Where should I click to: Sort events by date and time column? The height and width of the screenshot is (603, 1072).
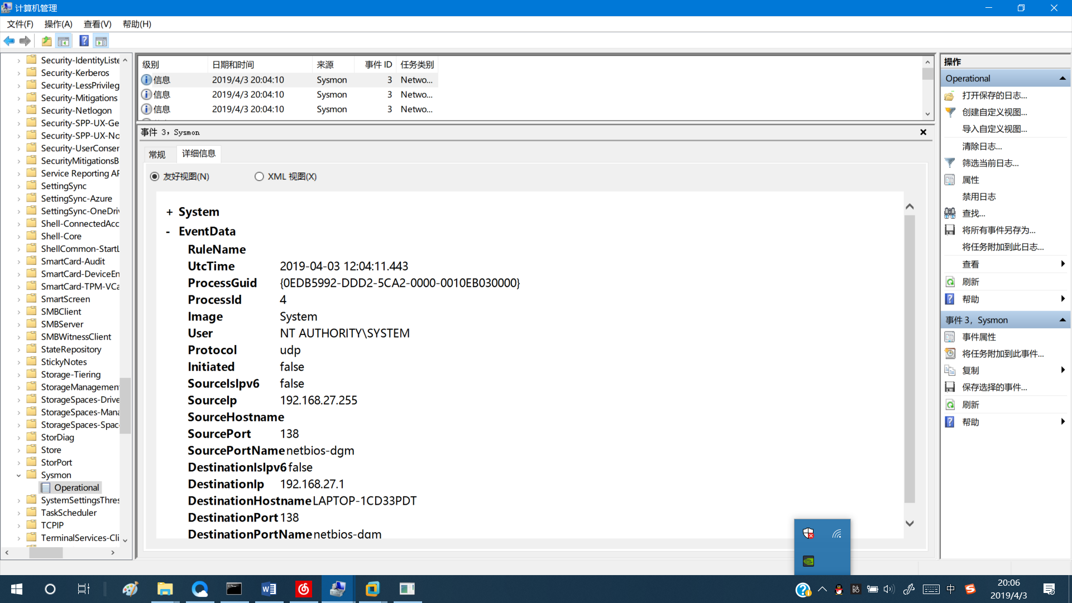coord(260,65)
